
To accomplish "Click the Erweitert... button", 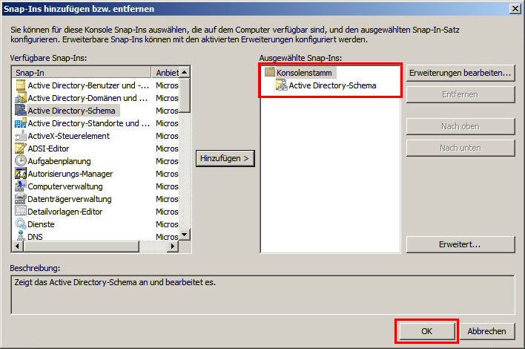I will pos(460,244).
